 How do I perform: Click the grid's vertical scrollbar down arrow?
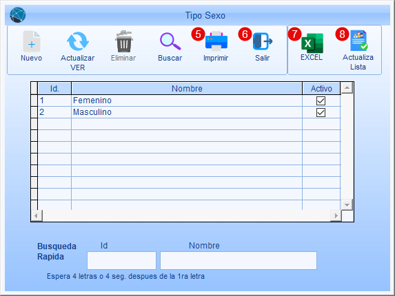pos(347,204)
